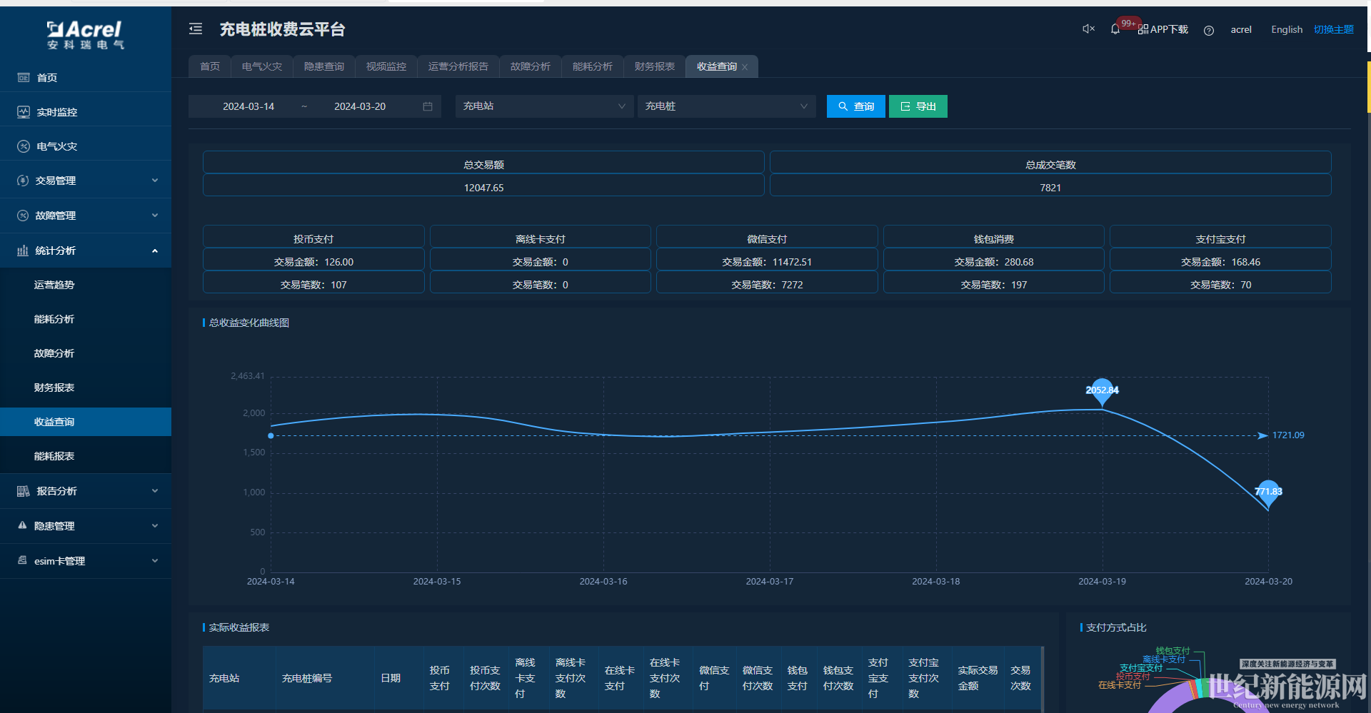
Task: Click the 实时监控 monitor icon in sidebar
Action: point(24,112)
